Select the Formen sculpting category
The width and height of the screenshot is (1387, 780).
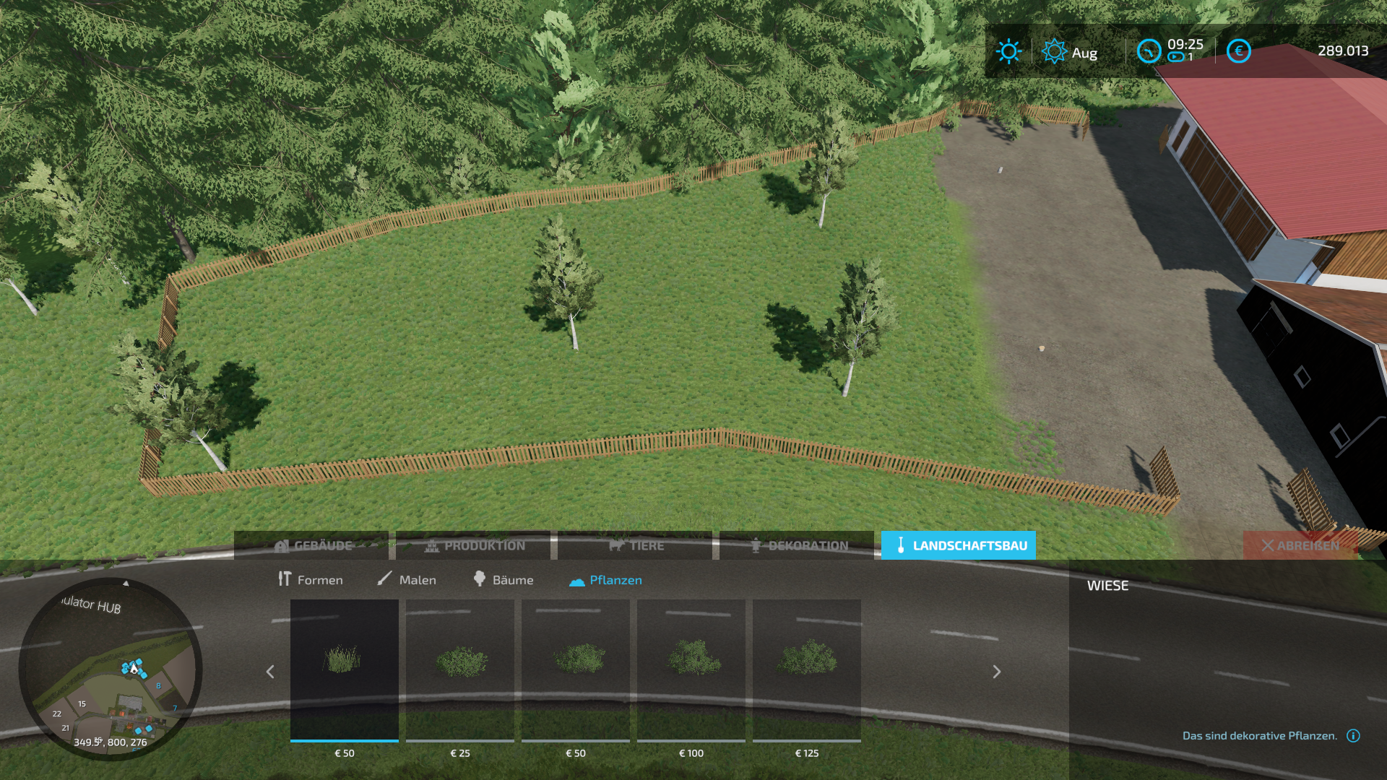pos(311,579)
